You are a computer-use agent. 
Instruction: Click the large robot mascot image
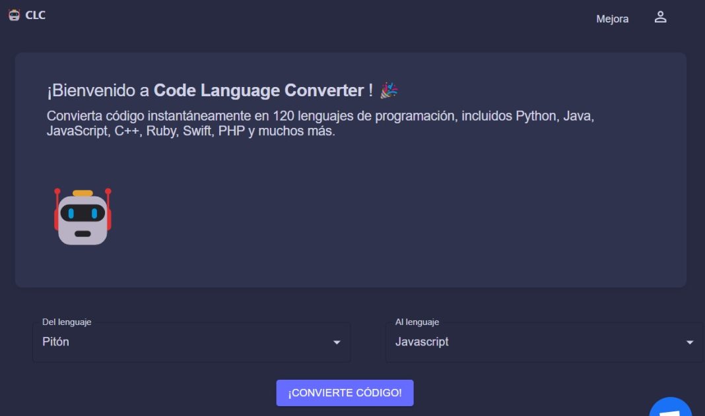[x=83, y=216]
